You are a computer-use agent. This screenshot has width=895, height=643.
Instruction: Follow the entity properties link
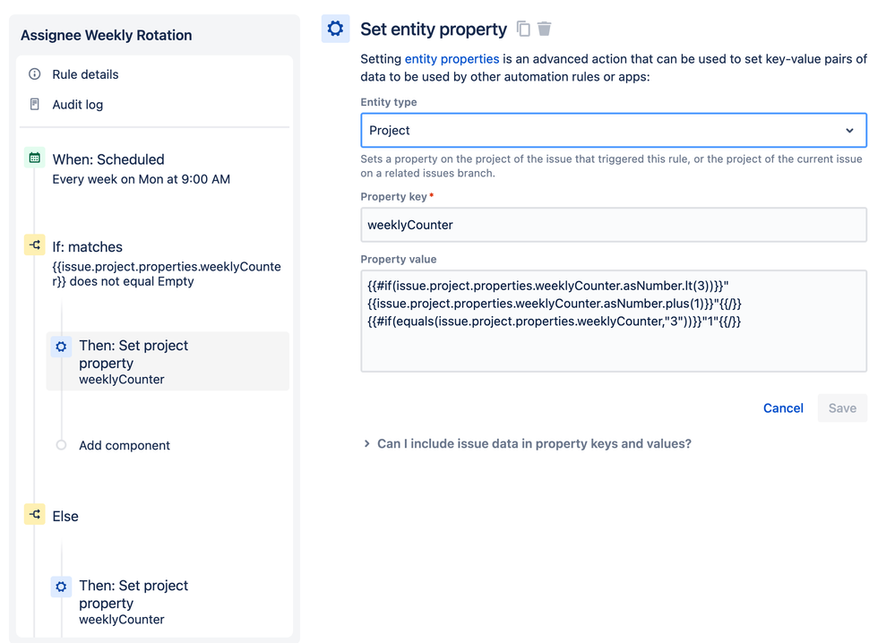pos(452,59)
